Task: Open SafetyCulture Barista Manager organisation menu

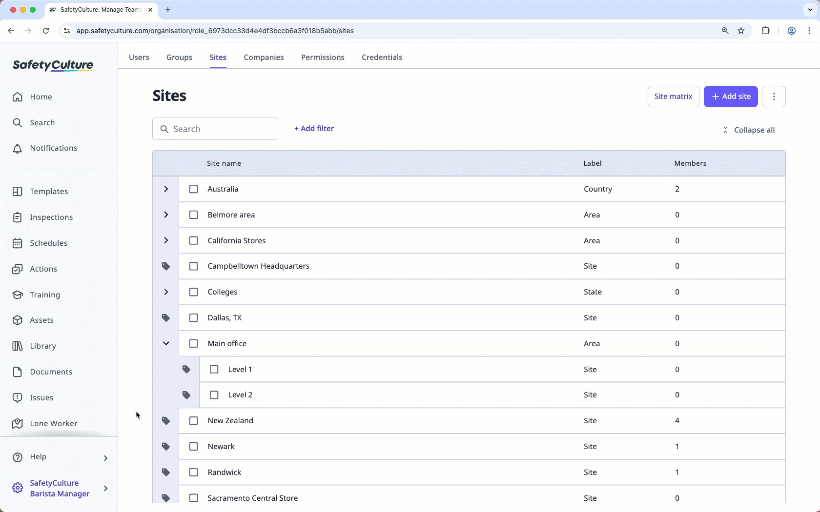Action: pos(60,488)
